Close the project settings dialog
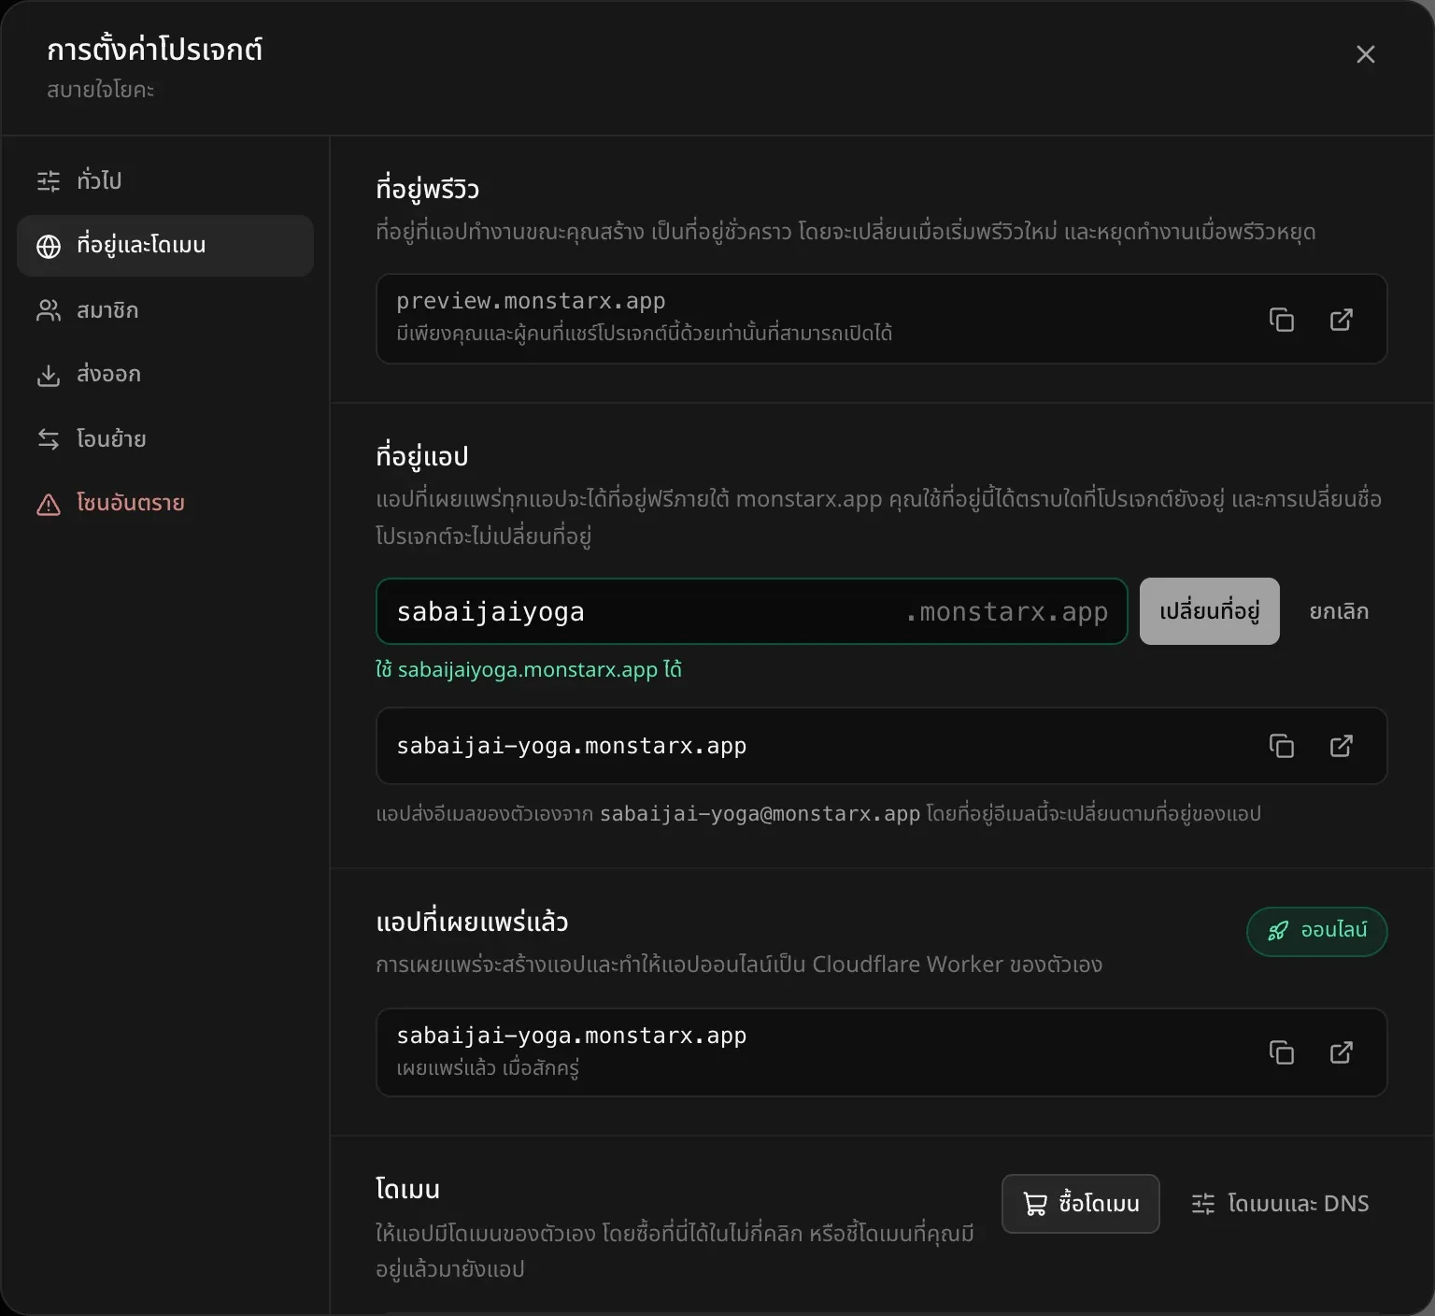 point(1366,54)
